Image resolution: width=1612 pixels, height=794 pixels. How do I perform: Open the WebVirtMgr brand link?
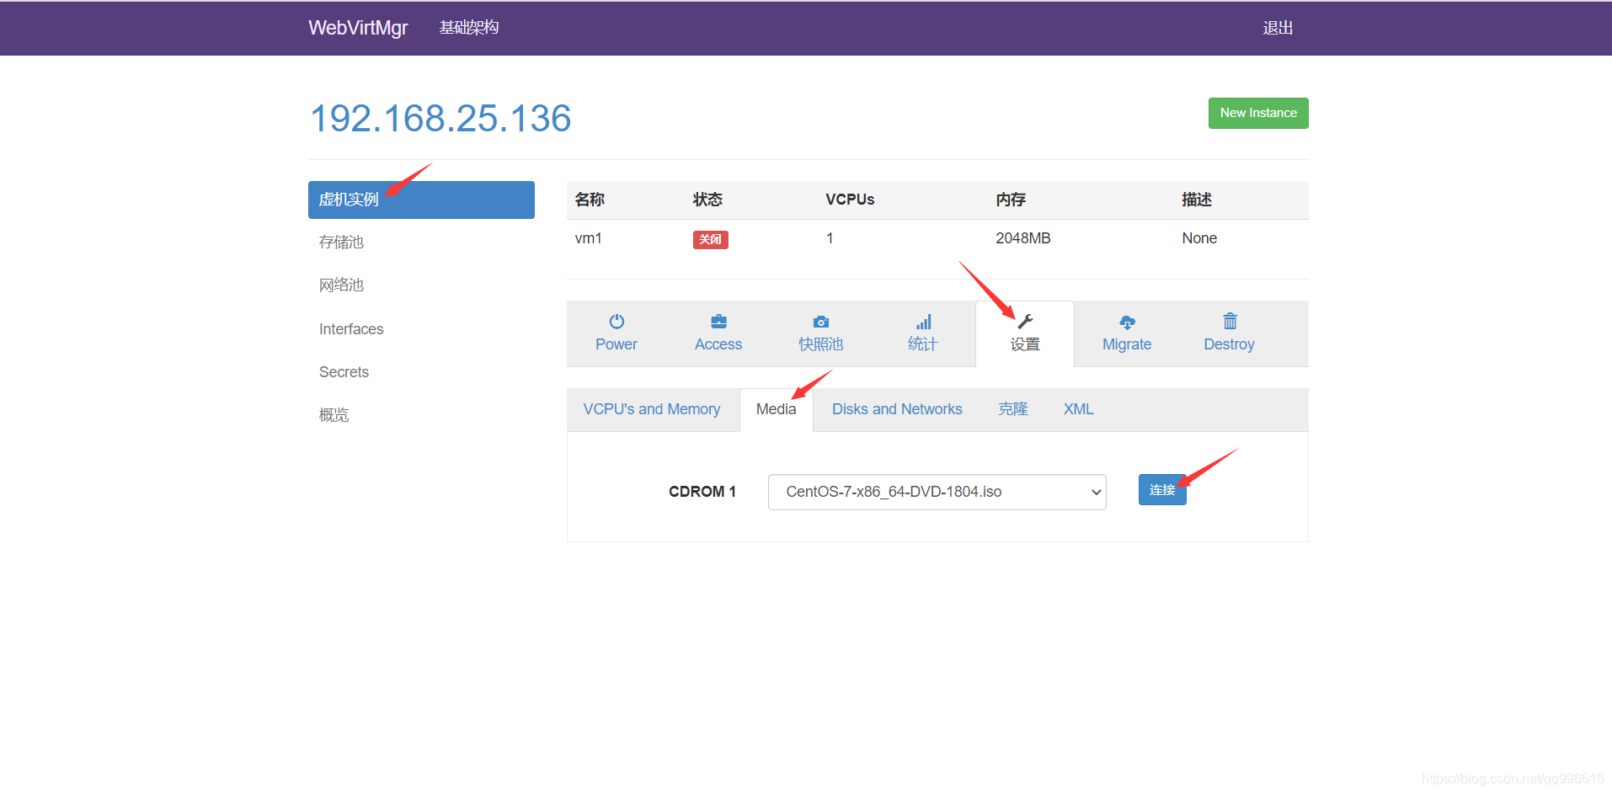358,28
